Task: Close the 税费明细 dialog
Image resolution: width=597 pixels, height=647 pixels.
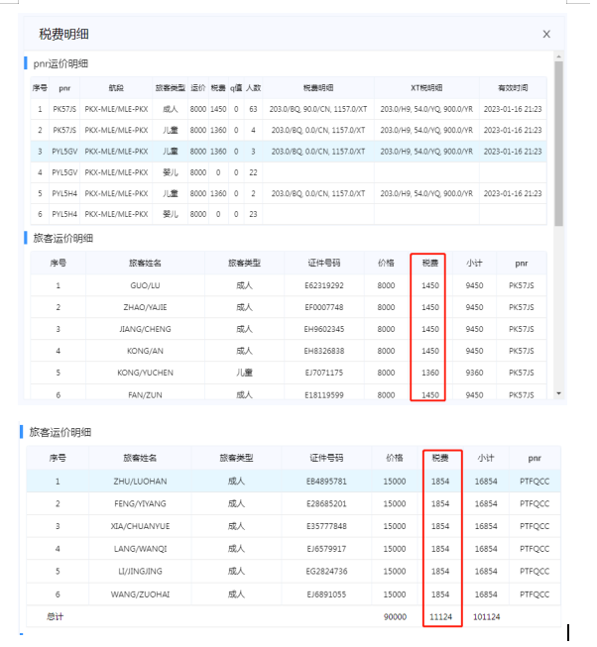Action: [546, 34]
